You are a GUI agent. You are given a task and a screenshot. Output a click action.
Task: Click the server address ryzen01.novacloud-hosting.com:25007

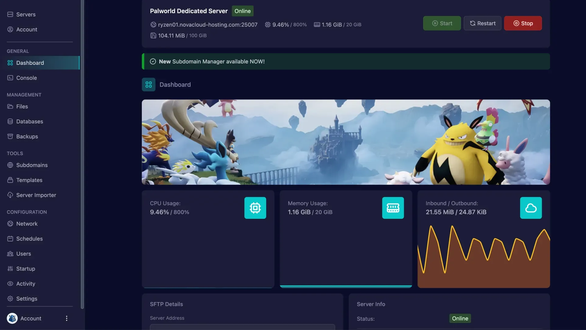coord(208,24)
